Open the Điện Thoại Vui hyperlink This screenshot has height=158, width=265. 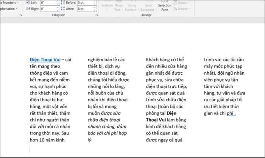click(45, 60)
